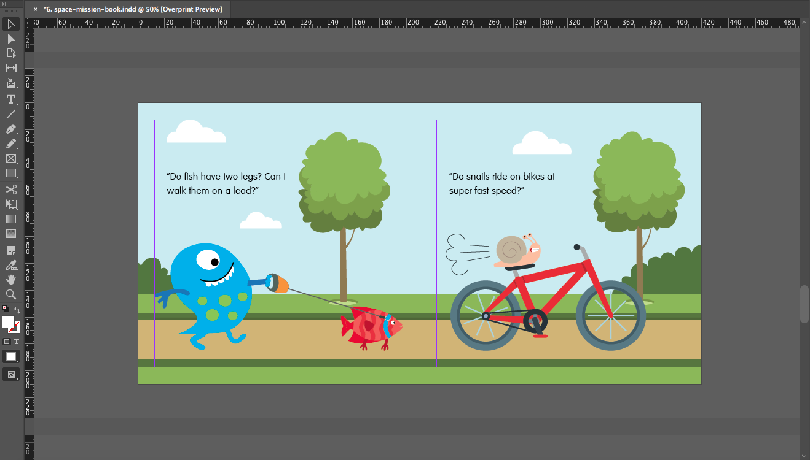Select the Pen tool
Screen dimensions: 810x460
point(11,129)
